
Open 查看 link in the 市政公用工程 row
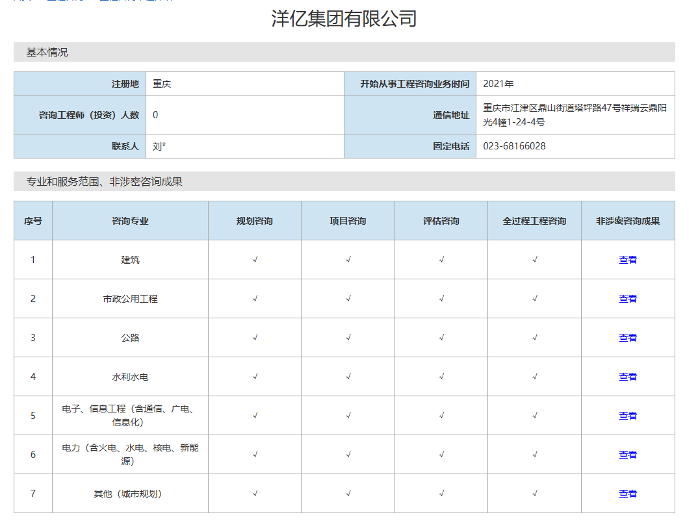tap(627, 298)
